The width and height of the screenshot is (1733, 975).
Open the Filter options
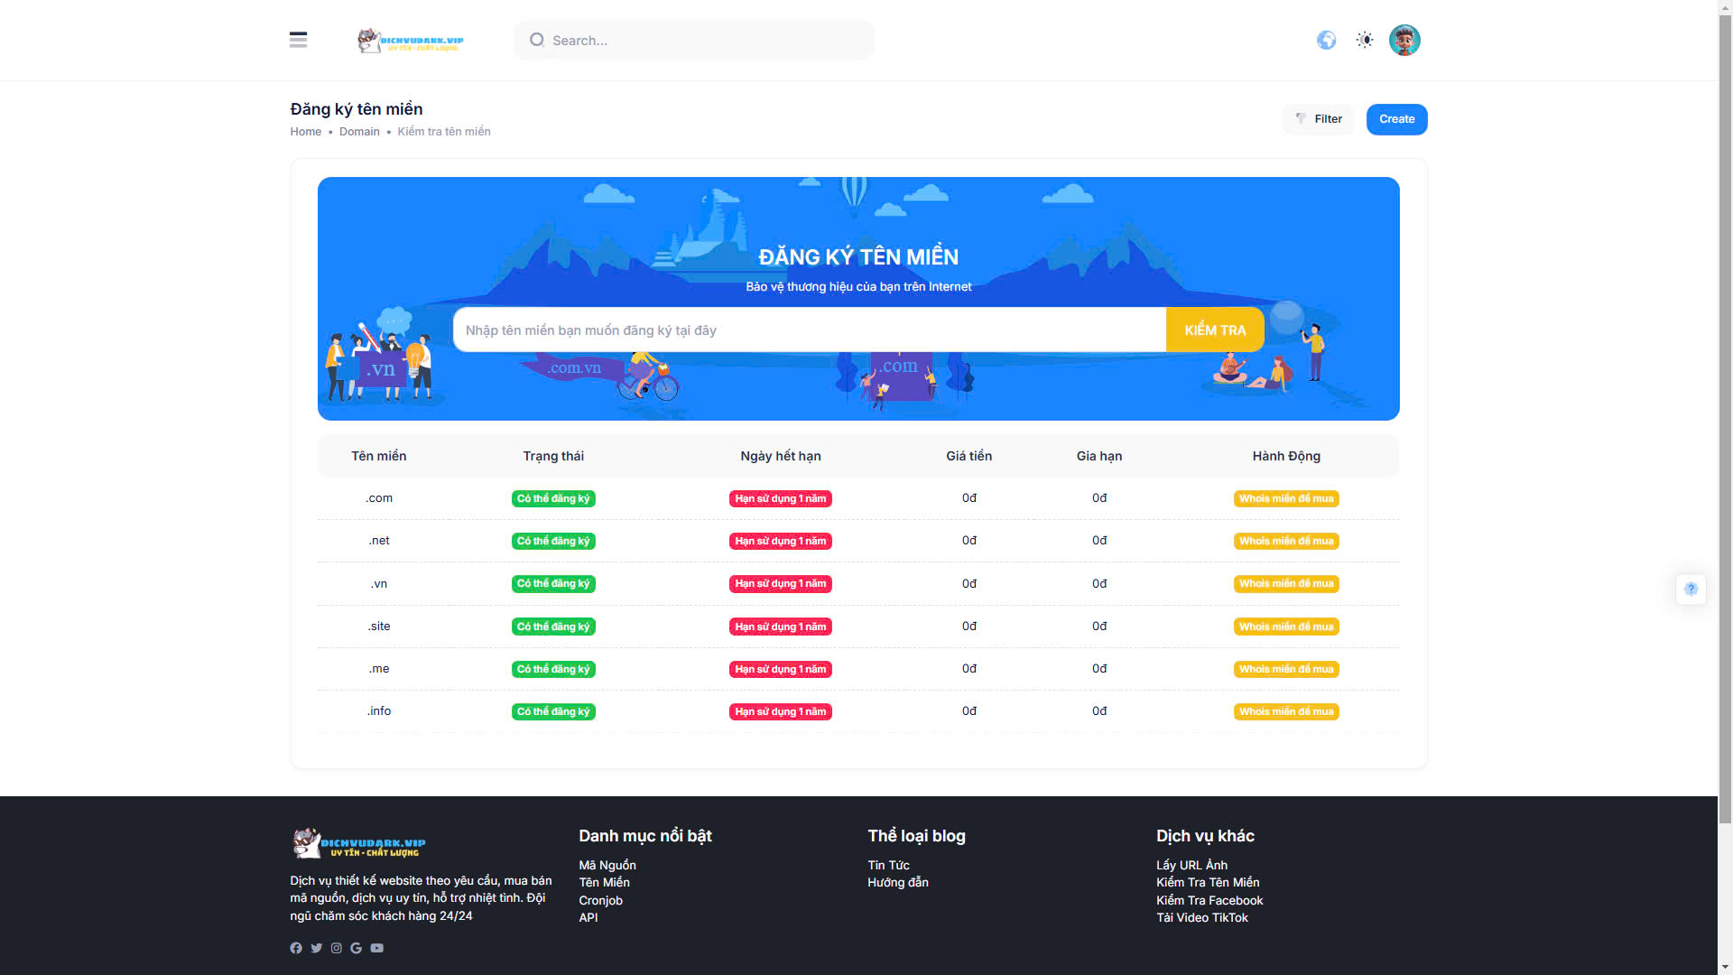point(1318,119)
